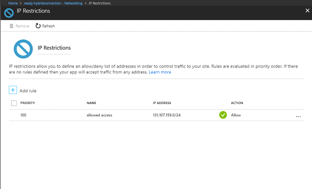This screenshot has height=189, width=312.
Task: Open ready-hybridconnection - Networking breadcrumb
Action: [x=53, y=3]
